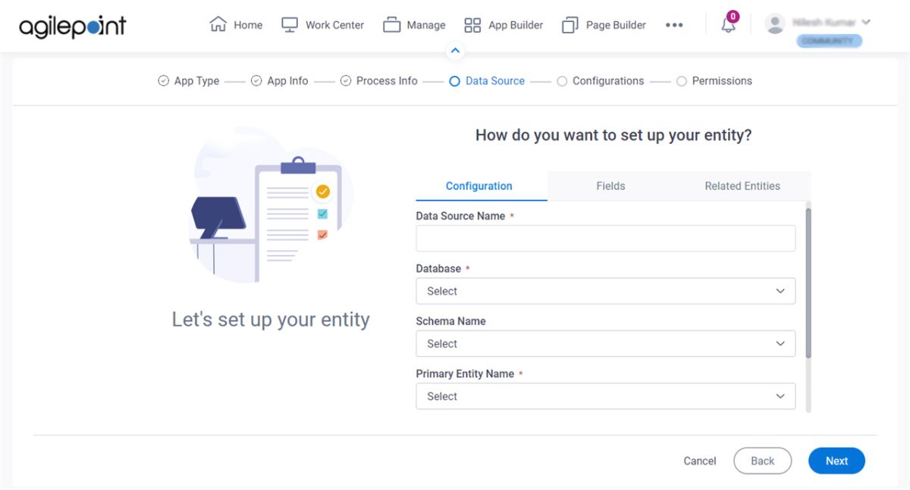Click the 'Database' field label
The height and width of the screenshot is (490, 910).
coord(438,269)
